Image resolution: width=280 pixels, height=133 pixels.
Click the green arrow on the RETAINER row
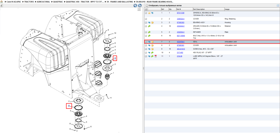click(x=149, y=32)
